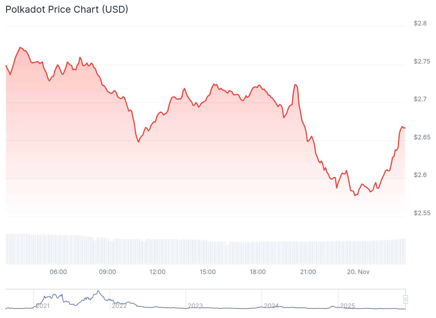
Task: Click the 20. Nov date label
Action: (x=358, y=272)
